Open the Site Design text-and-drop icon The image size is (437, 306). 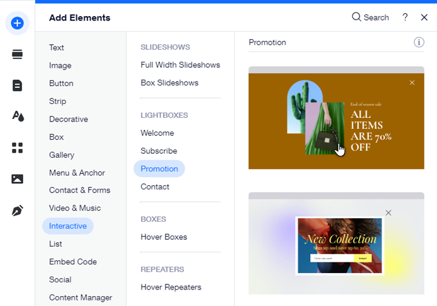17,116
